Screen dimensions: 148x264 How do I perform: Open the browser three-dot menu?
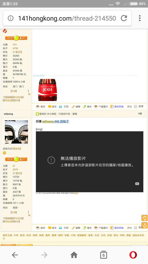tap(140, 18)
